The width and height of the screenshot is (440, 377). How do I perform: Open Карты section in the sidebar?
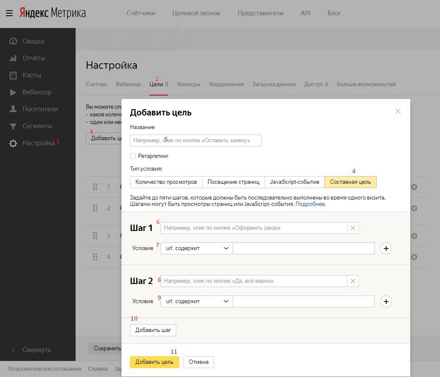tap(31, 75)
